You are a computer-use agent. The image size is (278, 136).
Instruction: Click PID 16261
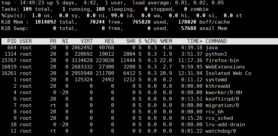click(9, 73)
